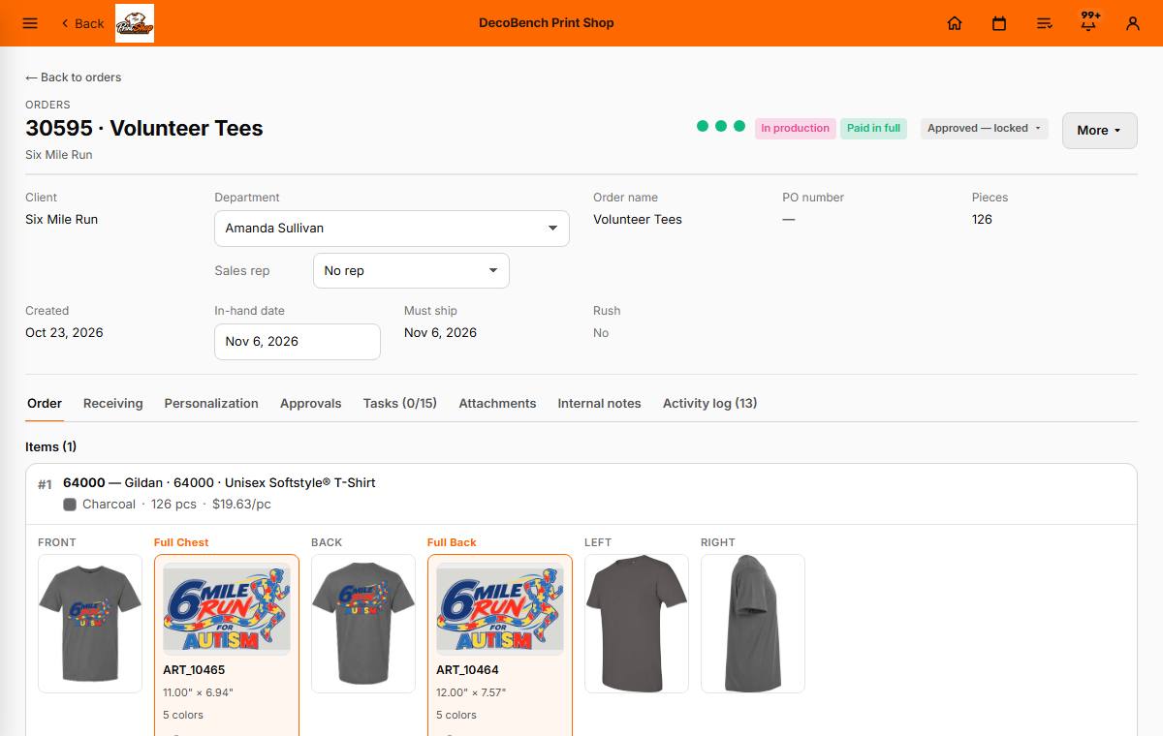Click the 64000 item title
The width and height of the screenshot is (1163, 736).
(219, 482)
